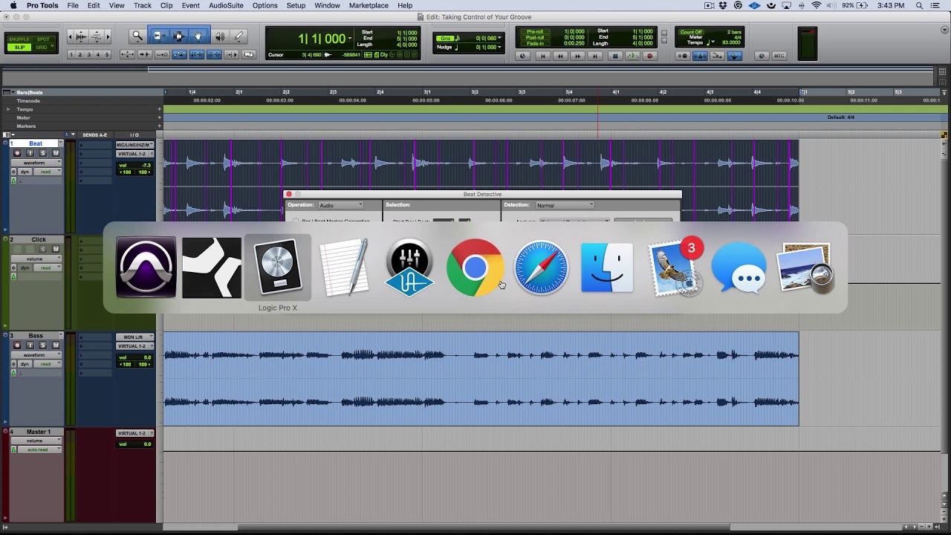Record-enable the Beat track
Viewport: 951px width, 535px height.
point(17,153)
